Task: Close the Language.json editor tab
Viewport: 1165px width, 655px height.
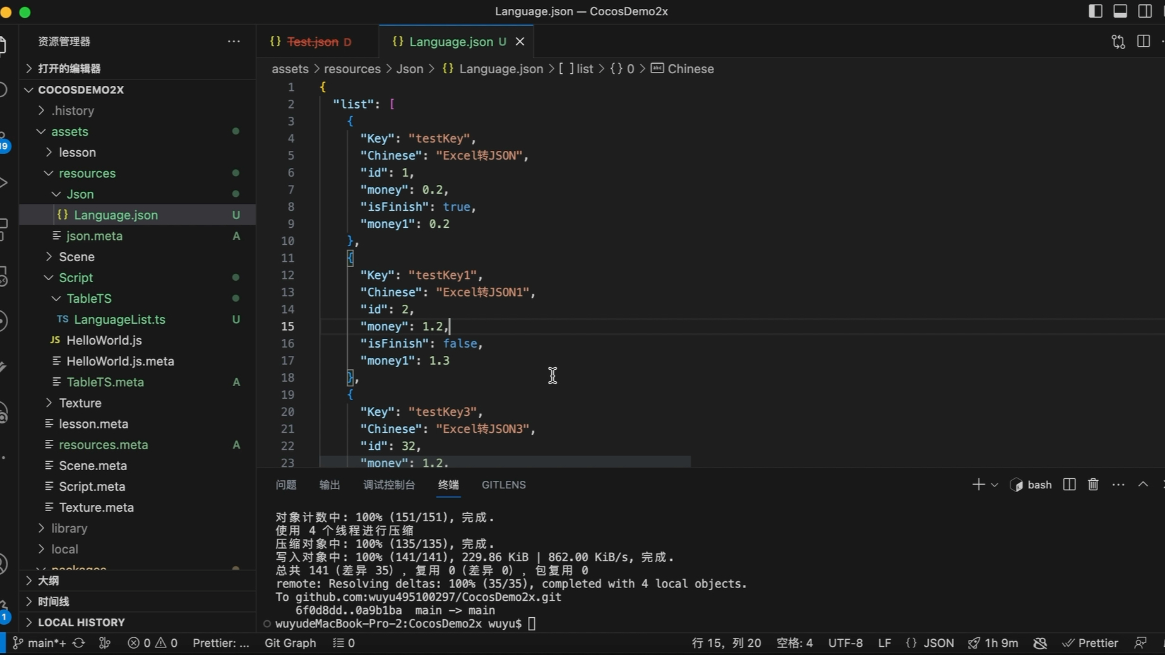Action: (x=520, y=42)
